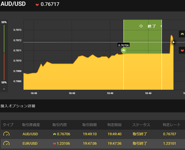185x150 pixels.
Task: Click the 0.76717 current rate in header
Action: tap(50, 4)
